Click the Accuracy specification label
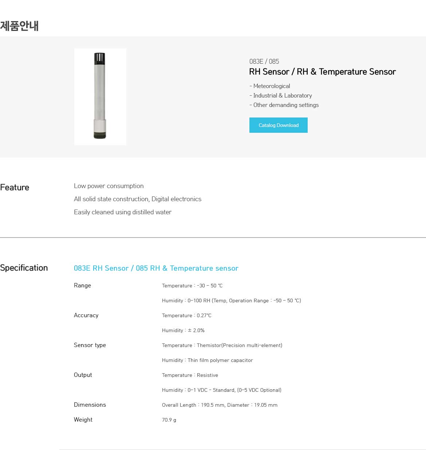The height and width of the screenshot is (450, 426). pyautogui.click(x=86, y=315)
